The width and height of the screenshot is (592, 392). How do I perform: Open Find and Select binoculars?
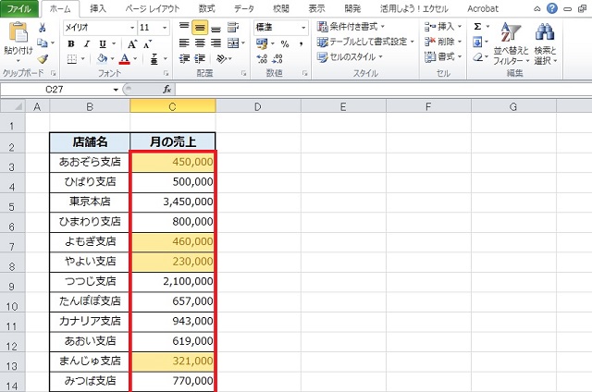[545, 43]
